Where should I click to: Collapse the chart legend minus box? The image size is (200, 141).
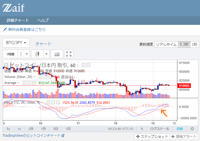point(6,65)
